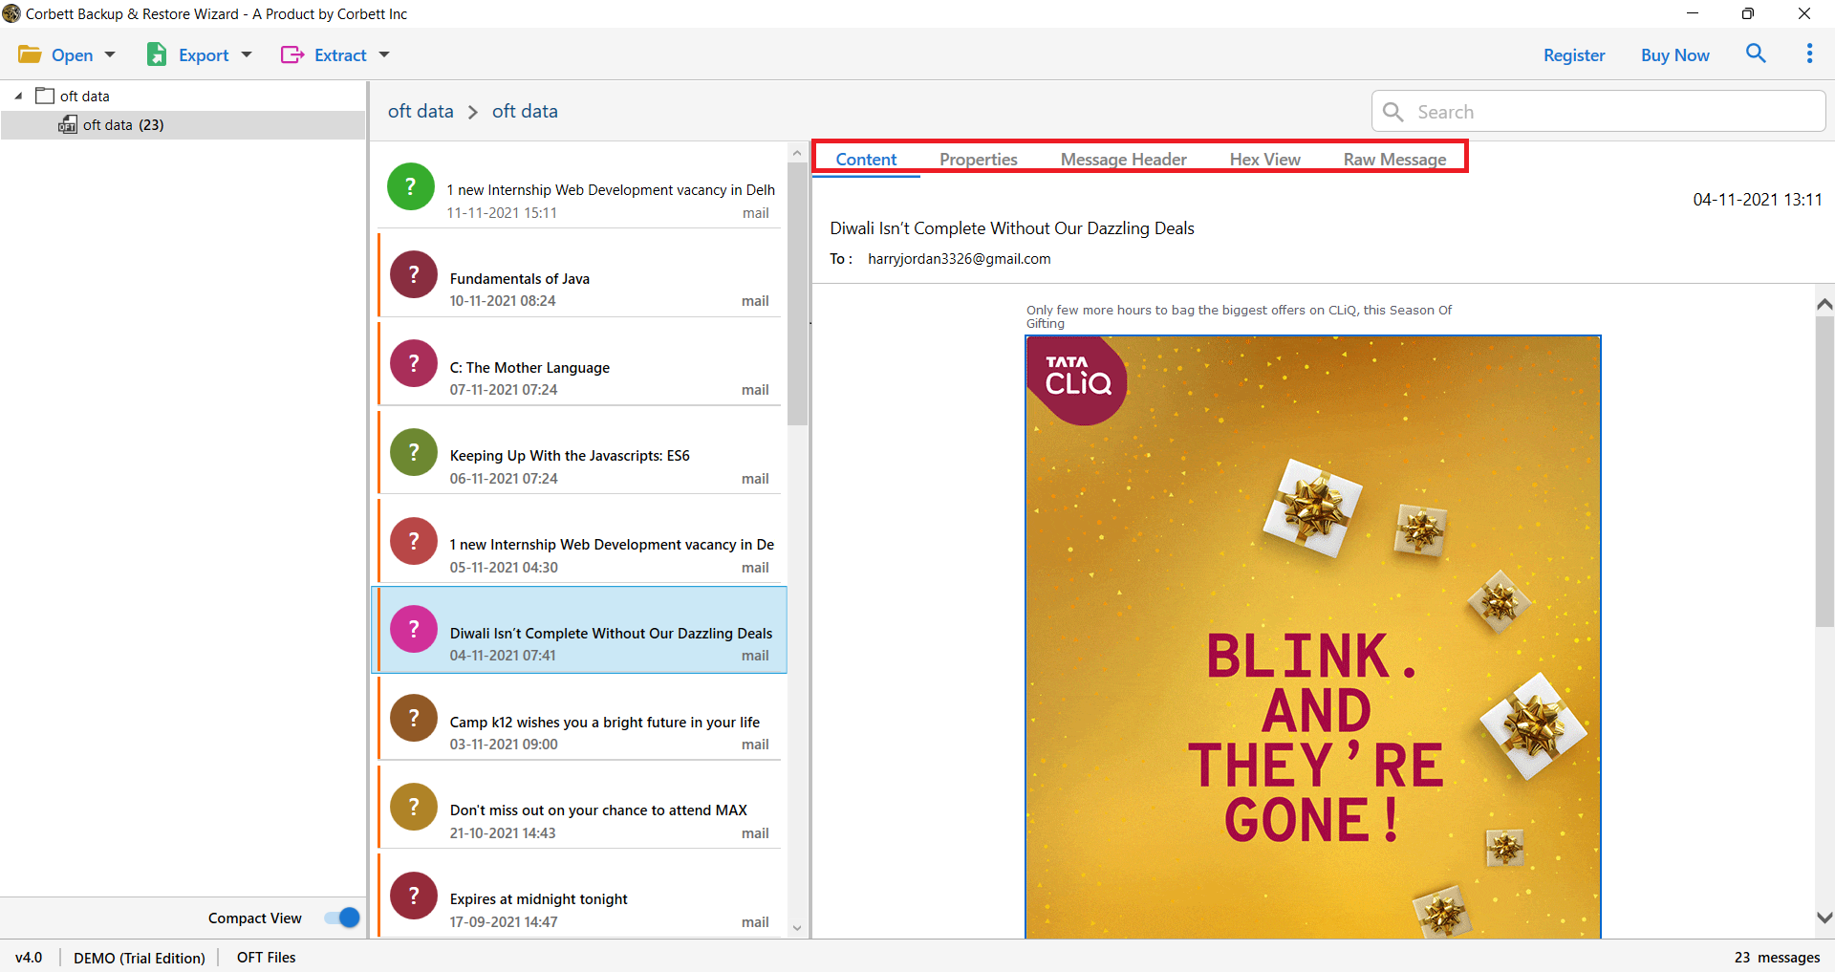
Task: Select the oft data (23) tree item
Action: click(183, 125)
